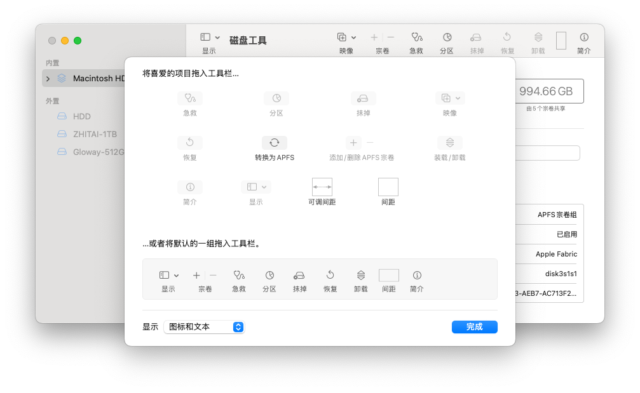Open the 显示 dropdown showing 图标和文本

coord(203,326)
